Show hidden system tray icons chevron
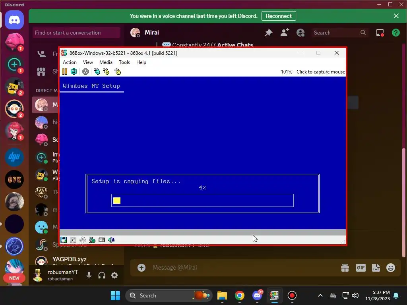 (320, 295)
